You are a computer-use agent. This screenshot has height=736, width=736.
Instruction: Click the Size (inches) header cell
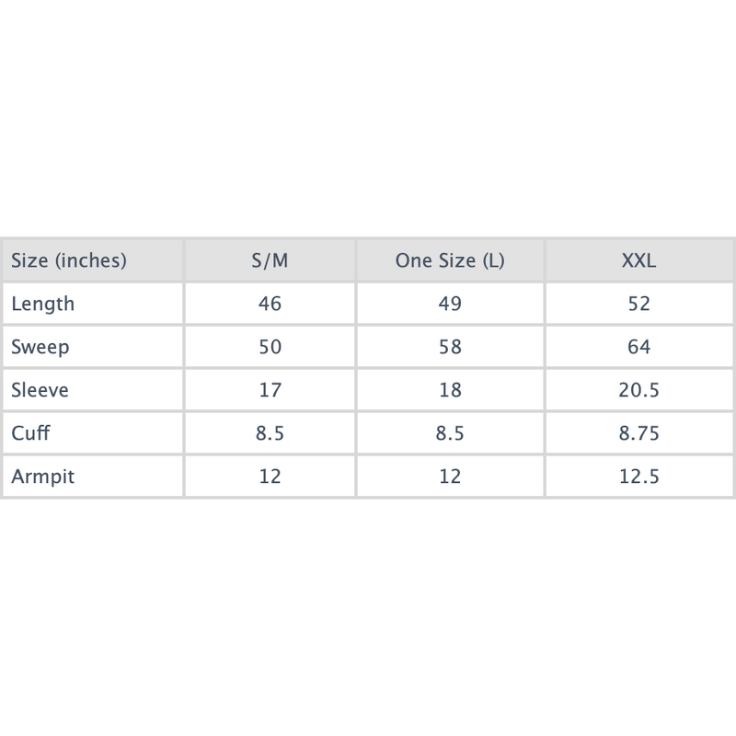coord(68,260)
